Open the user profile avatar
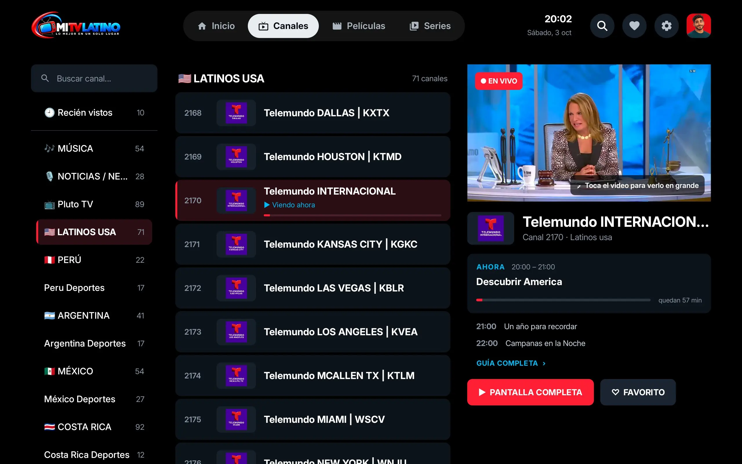 (699, 26)
